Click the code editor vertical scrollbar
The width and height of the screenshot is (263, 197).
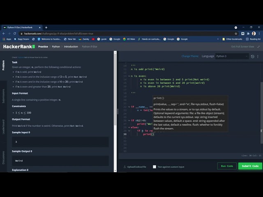tap(262, 113)
